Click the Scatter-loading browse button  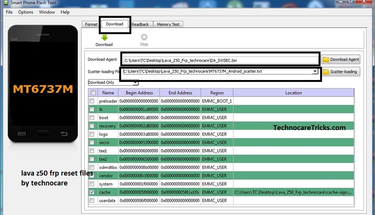point(341,72)
